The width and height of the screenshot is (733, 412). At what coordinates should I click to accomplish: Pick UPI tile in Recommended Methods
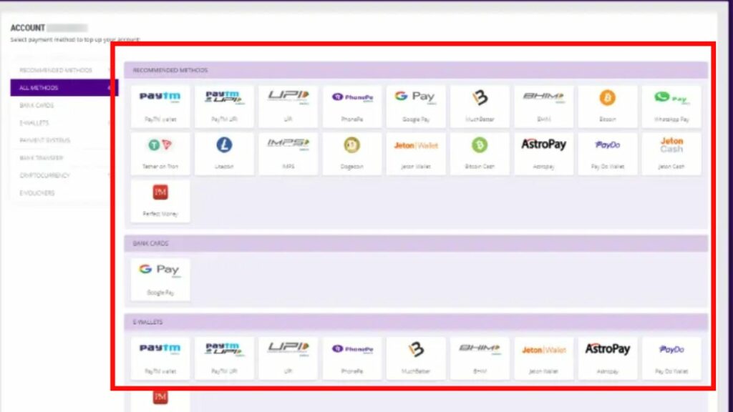[288, 107]
